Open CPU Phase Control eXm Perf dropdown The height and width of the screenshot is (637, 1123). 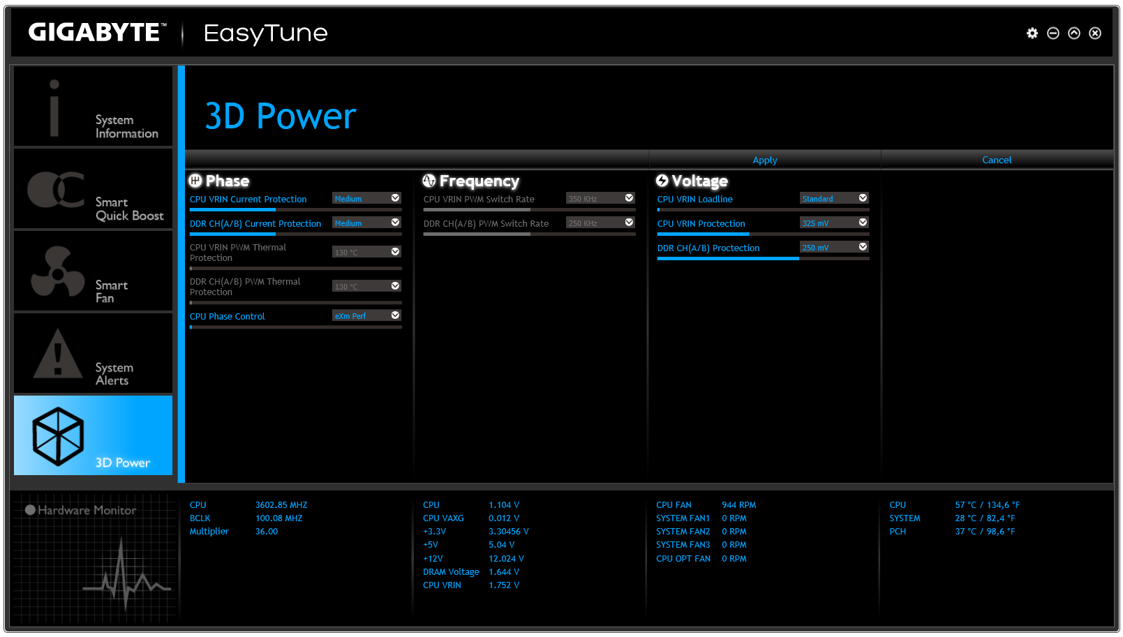366,315
